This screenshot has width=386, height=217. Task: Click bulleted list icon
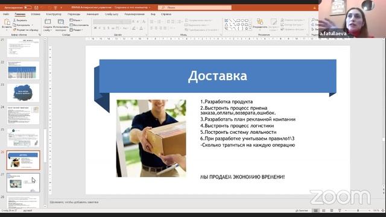[x=151, y=22]
